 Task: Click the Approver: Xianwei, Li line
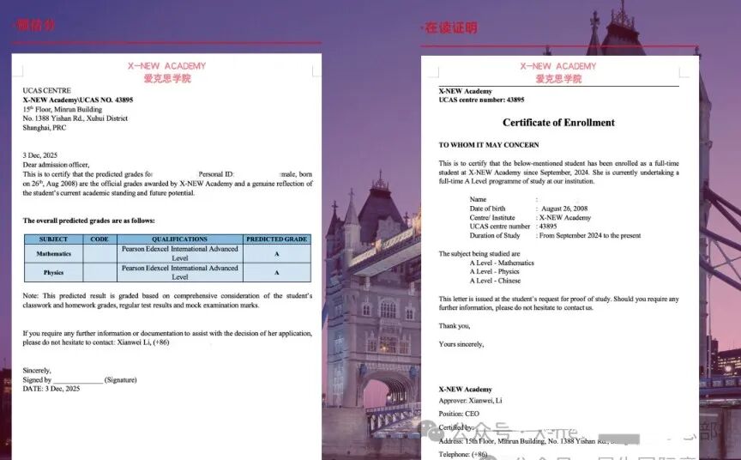tap(470, 401)
